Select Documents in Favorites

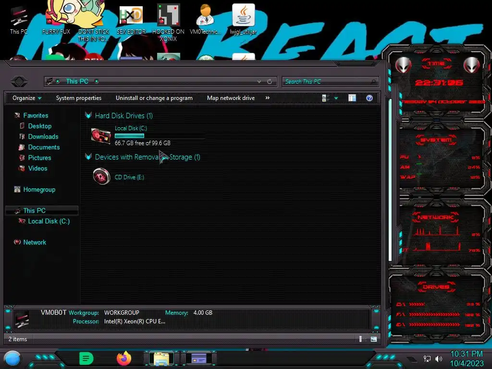tap(44, 147)
